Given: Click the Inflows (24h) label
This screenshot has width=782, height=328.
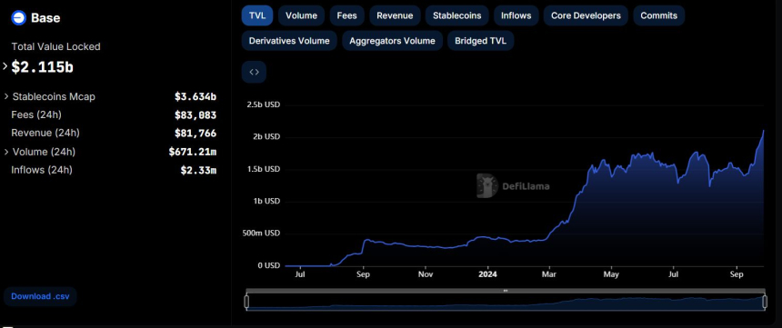Looking at the screenshot, I should pyautogui.click(x=42, y=170).
